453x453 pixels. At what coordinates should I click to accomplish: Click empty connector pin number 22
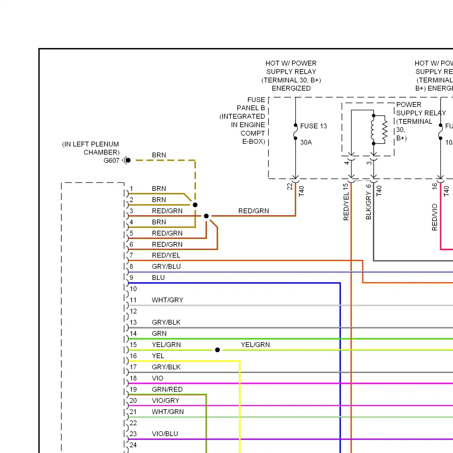pos(133,423)
